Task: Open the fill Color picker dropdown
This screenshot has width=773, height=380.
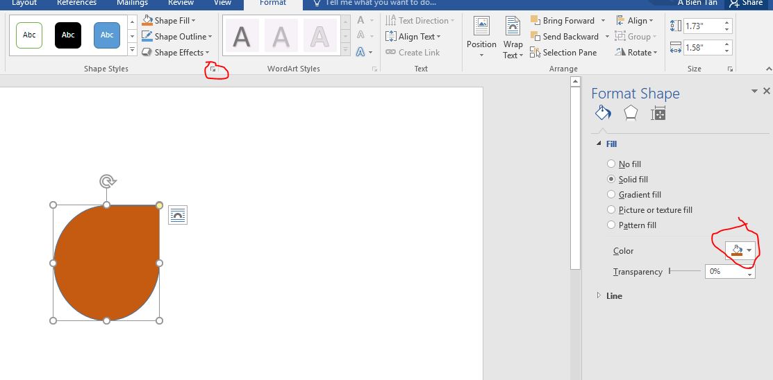Action: click(740, 250)
